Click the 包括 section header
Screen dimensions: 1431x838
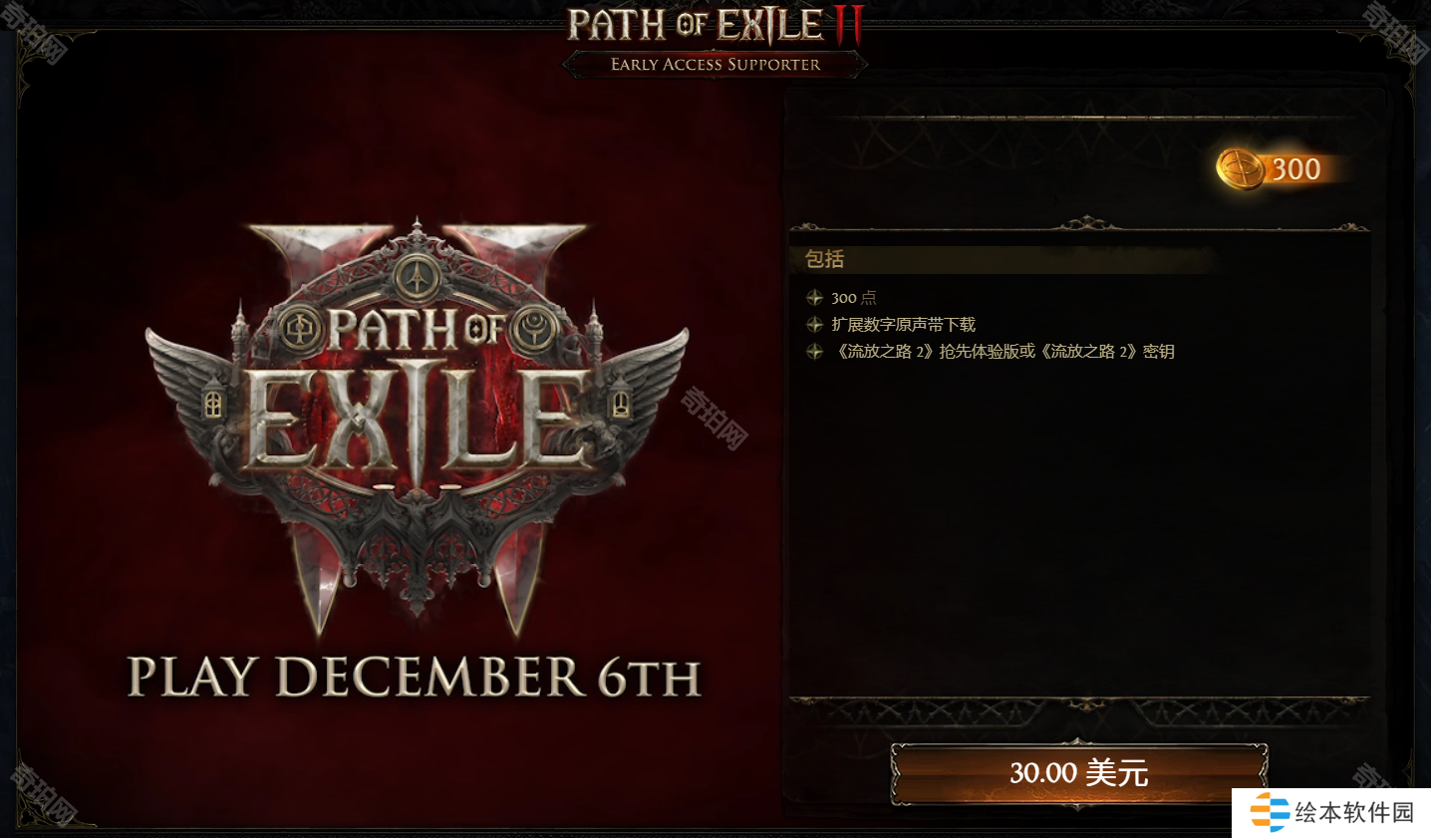point(824,259)
